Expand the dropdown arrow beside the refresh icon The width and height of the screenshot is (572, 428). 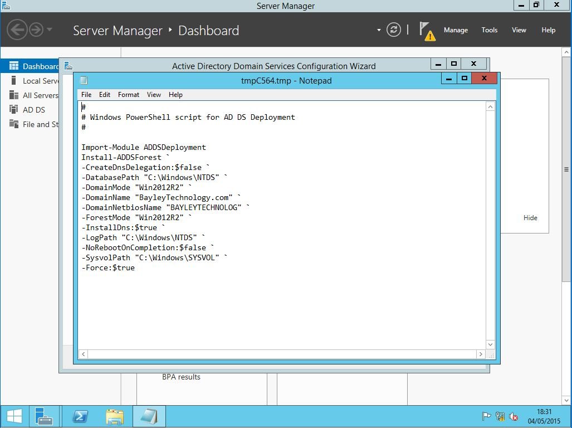379,30
